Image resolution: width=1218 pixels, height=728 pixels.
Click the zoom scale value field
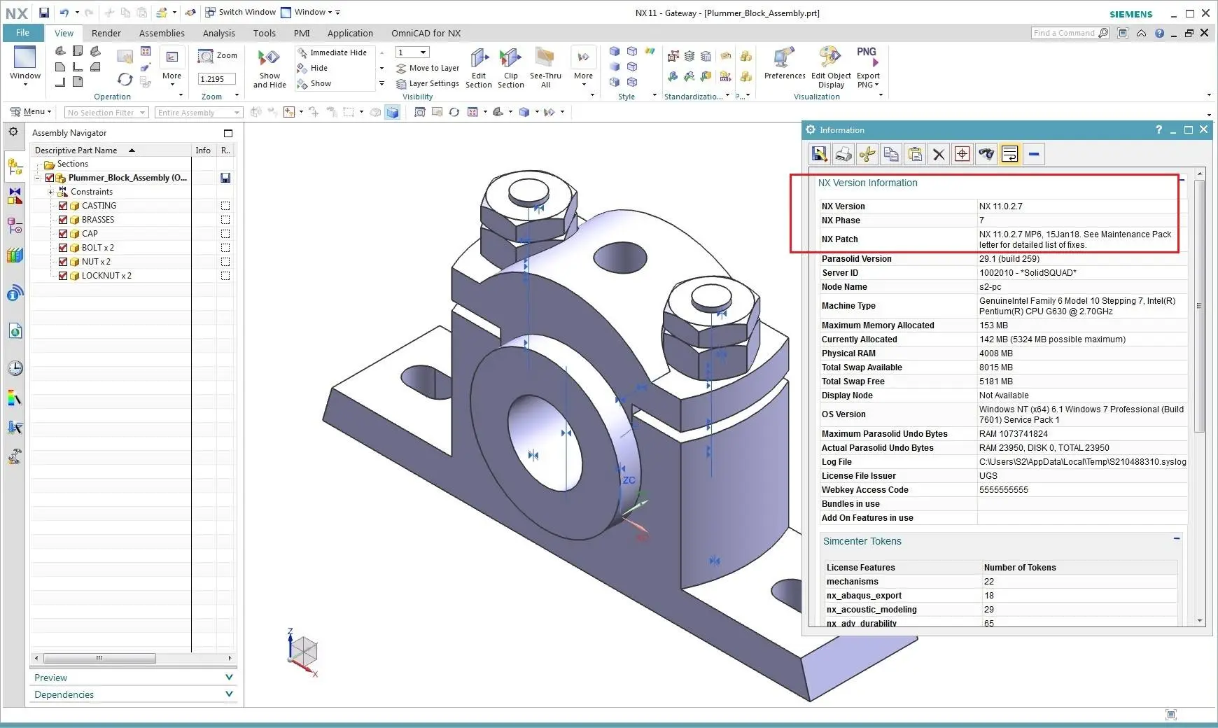[x=217, y=79]
